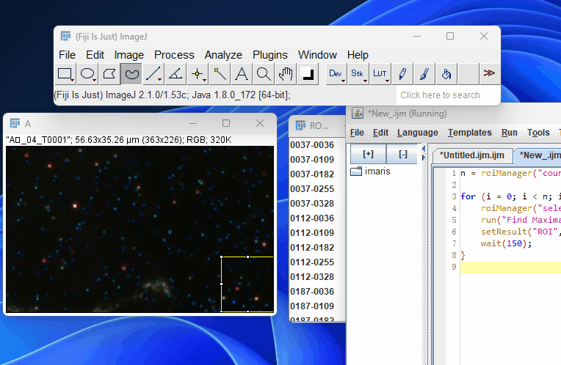Select the Angle tool

click(x=175, y=74)
